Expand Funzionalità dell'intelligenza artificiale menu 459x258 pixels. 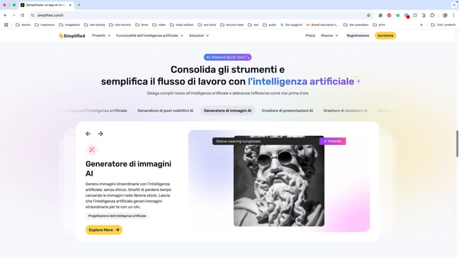point(149,36)
